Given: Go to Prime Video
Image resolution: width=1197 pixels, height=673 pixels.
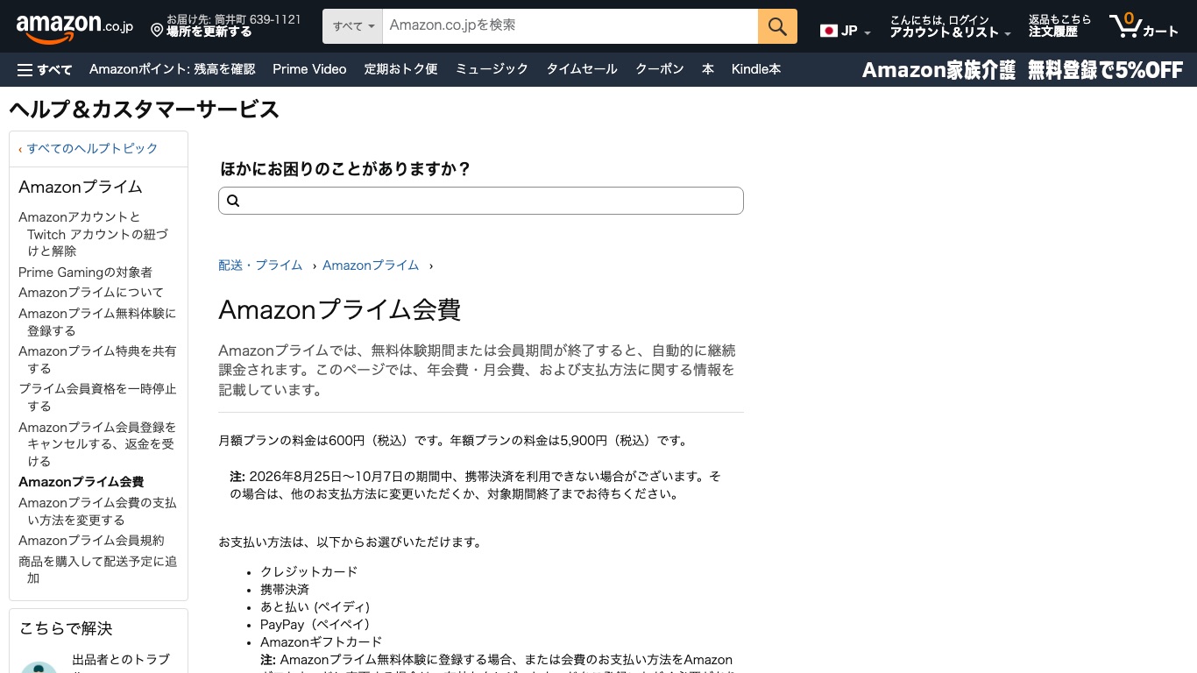Looking at the screenshot, I should 309,69.
